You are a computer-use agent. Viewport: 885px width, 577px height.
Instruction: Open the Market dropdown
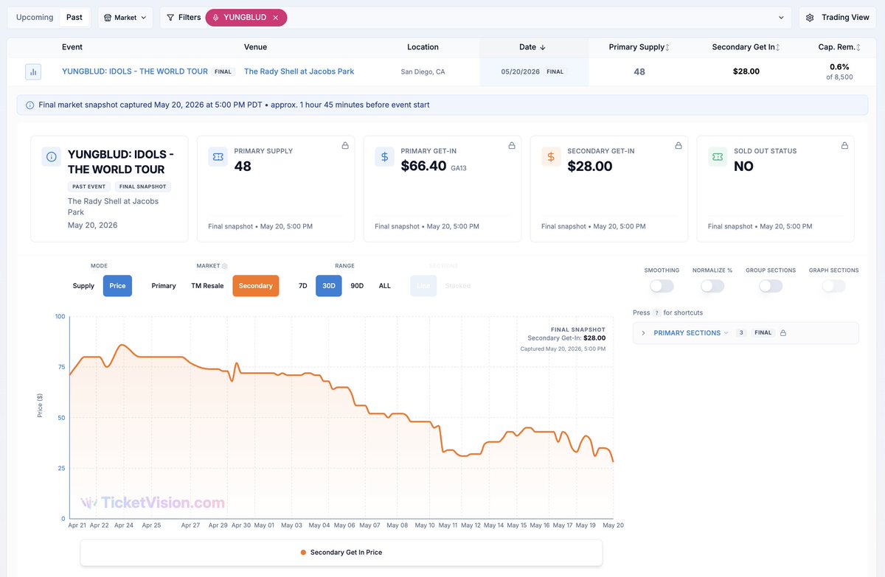(125, 18)
